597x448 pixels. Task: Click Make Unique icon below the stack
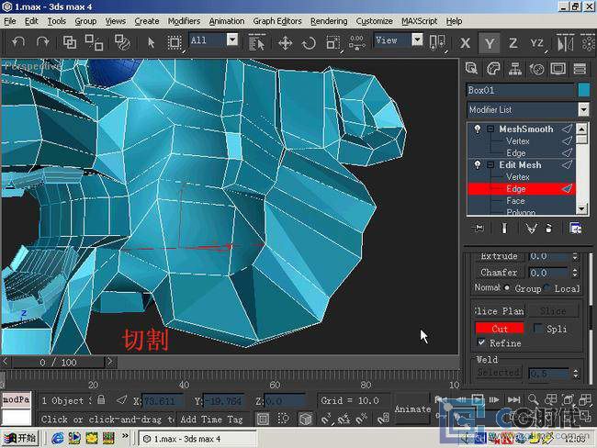click(531, 229)
